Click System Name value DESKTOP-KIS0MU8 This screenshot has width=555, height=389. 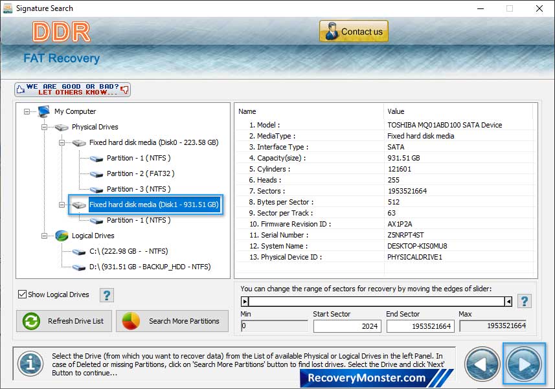coord(417,246)
